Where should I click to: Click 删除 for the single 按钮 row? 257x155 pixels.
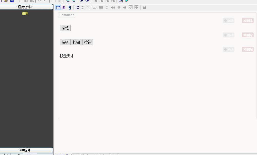(248, 21)
